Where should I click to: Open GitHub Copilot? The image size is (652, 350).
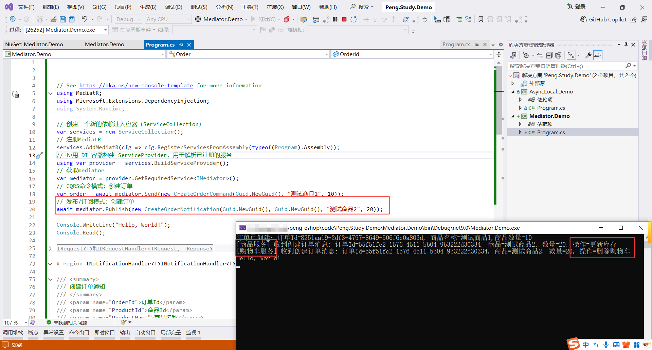coord(603,19)
